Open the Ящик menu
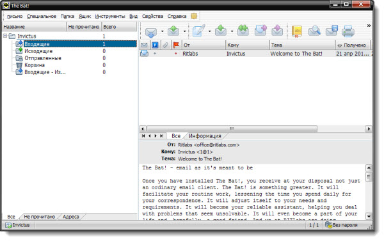384x241 pixels. 84,16
